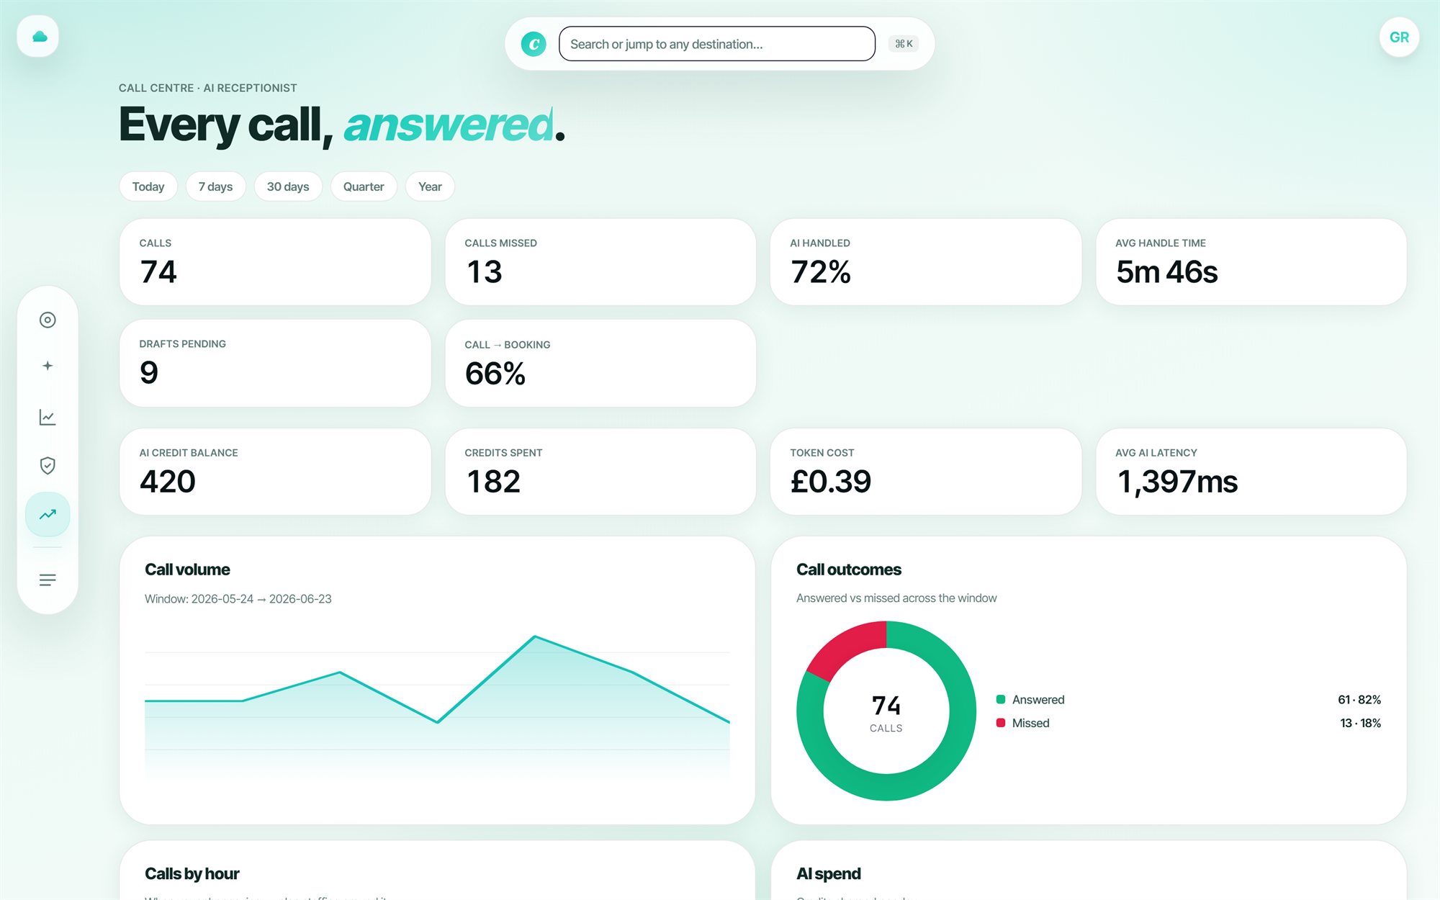Switch to the Year range
The image size is (1440, 900).
coord(430,186)
